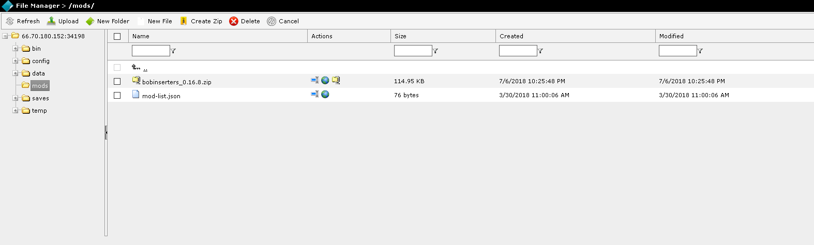Click filter funnel icon for Modified column
The image size is (814, 245).
pos(700,51)
